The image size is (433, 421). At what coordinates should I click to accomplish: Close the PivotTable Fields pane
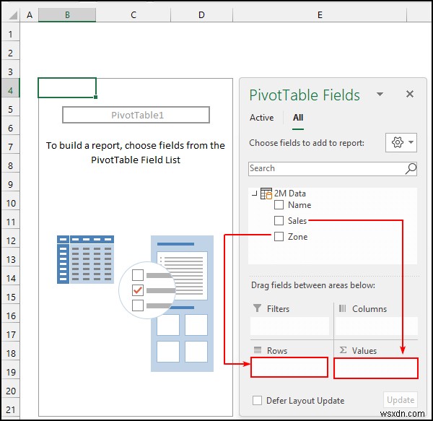click(410, 94)
